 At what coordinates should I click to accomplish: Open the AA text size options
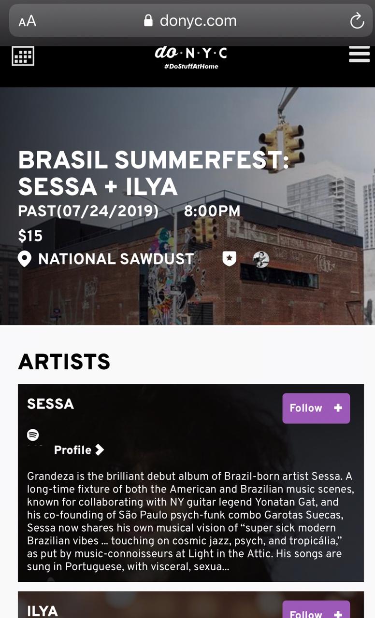click(x=28, y=21)
